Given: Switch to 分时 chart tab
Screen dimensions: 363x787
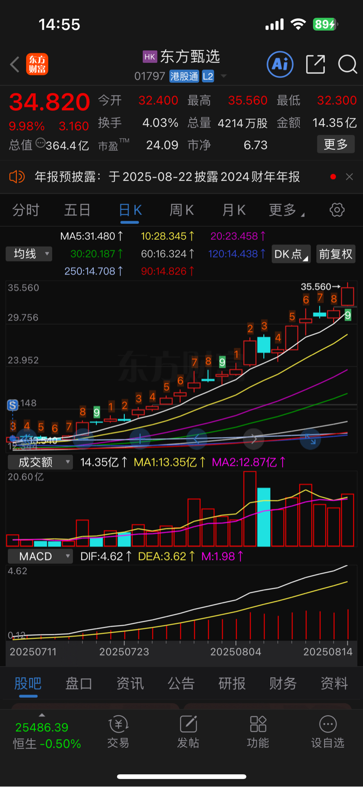Looking at the screenshot, I should 26,210.
